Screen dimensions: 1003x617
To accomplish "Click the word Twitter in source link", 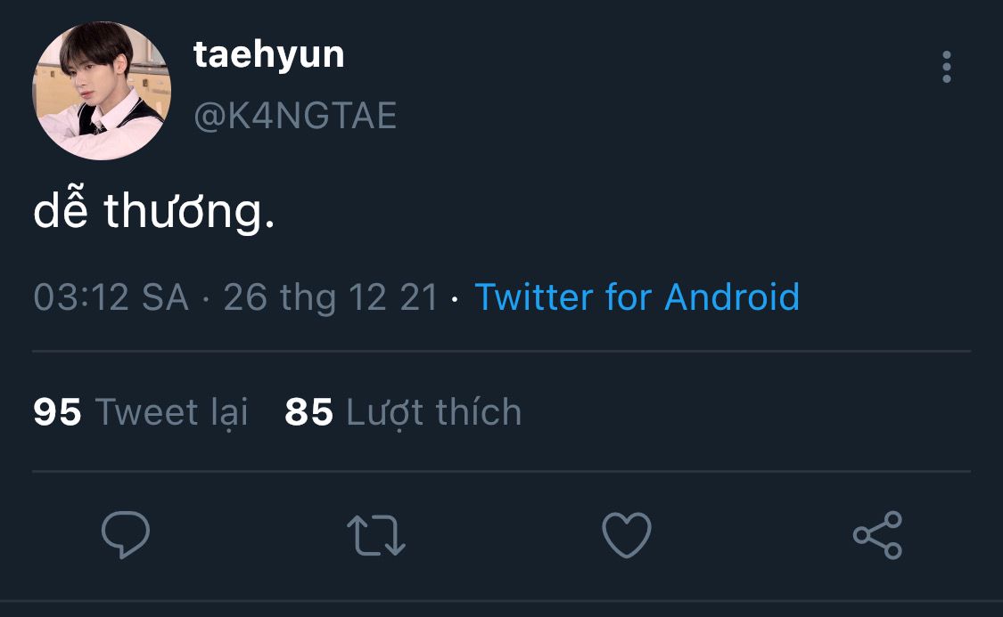I will pyautogui.click(x=534, y=297).
